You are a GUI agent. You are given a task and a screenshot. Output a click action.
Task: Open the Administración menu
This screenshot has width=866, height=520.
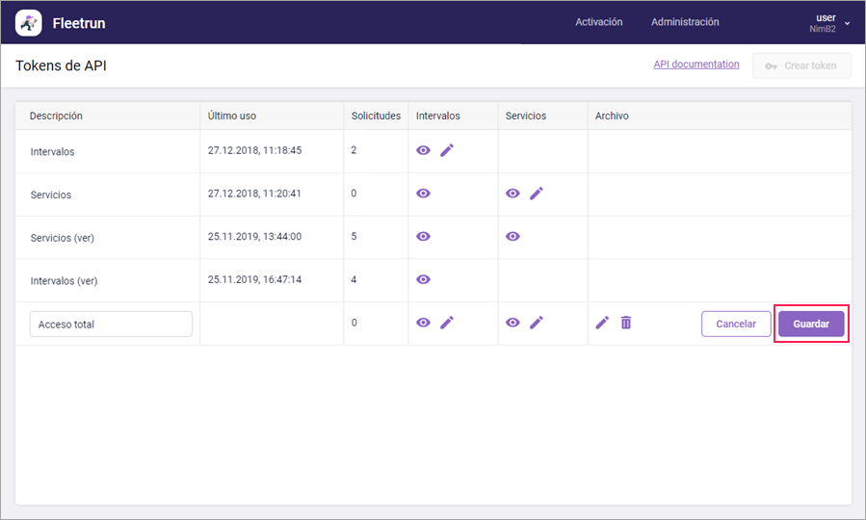[685, 22]
